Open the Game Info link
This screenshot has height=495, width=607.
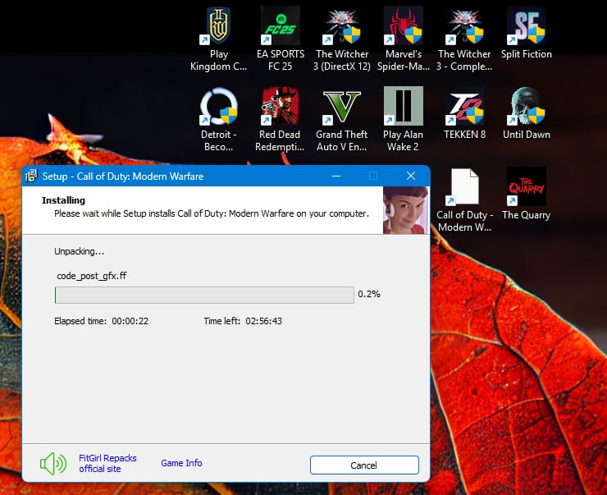(x=181, y=463)
